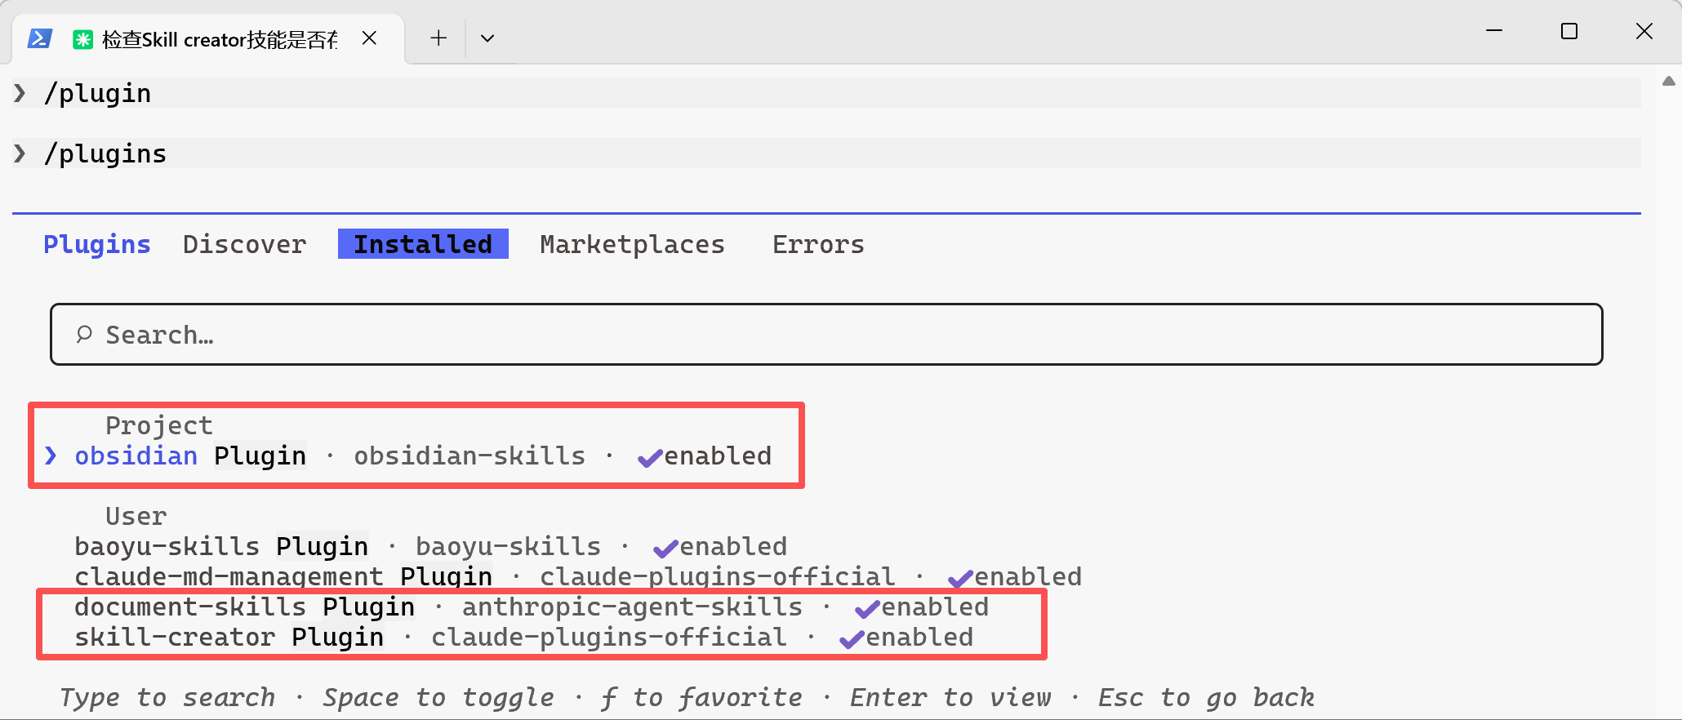Viewport: 1682px width, 720px height.
Task: Toggle document-skills enabled checkmark
Action: (x=867, y=609)
